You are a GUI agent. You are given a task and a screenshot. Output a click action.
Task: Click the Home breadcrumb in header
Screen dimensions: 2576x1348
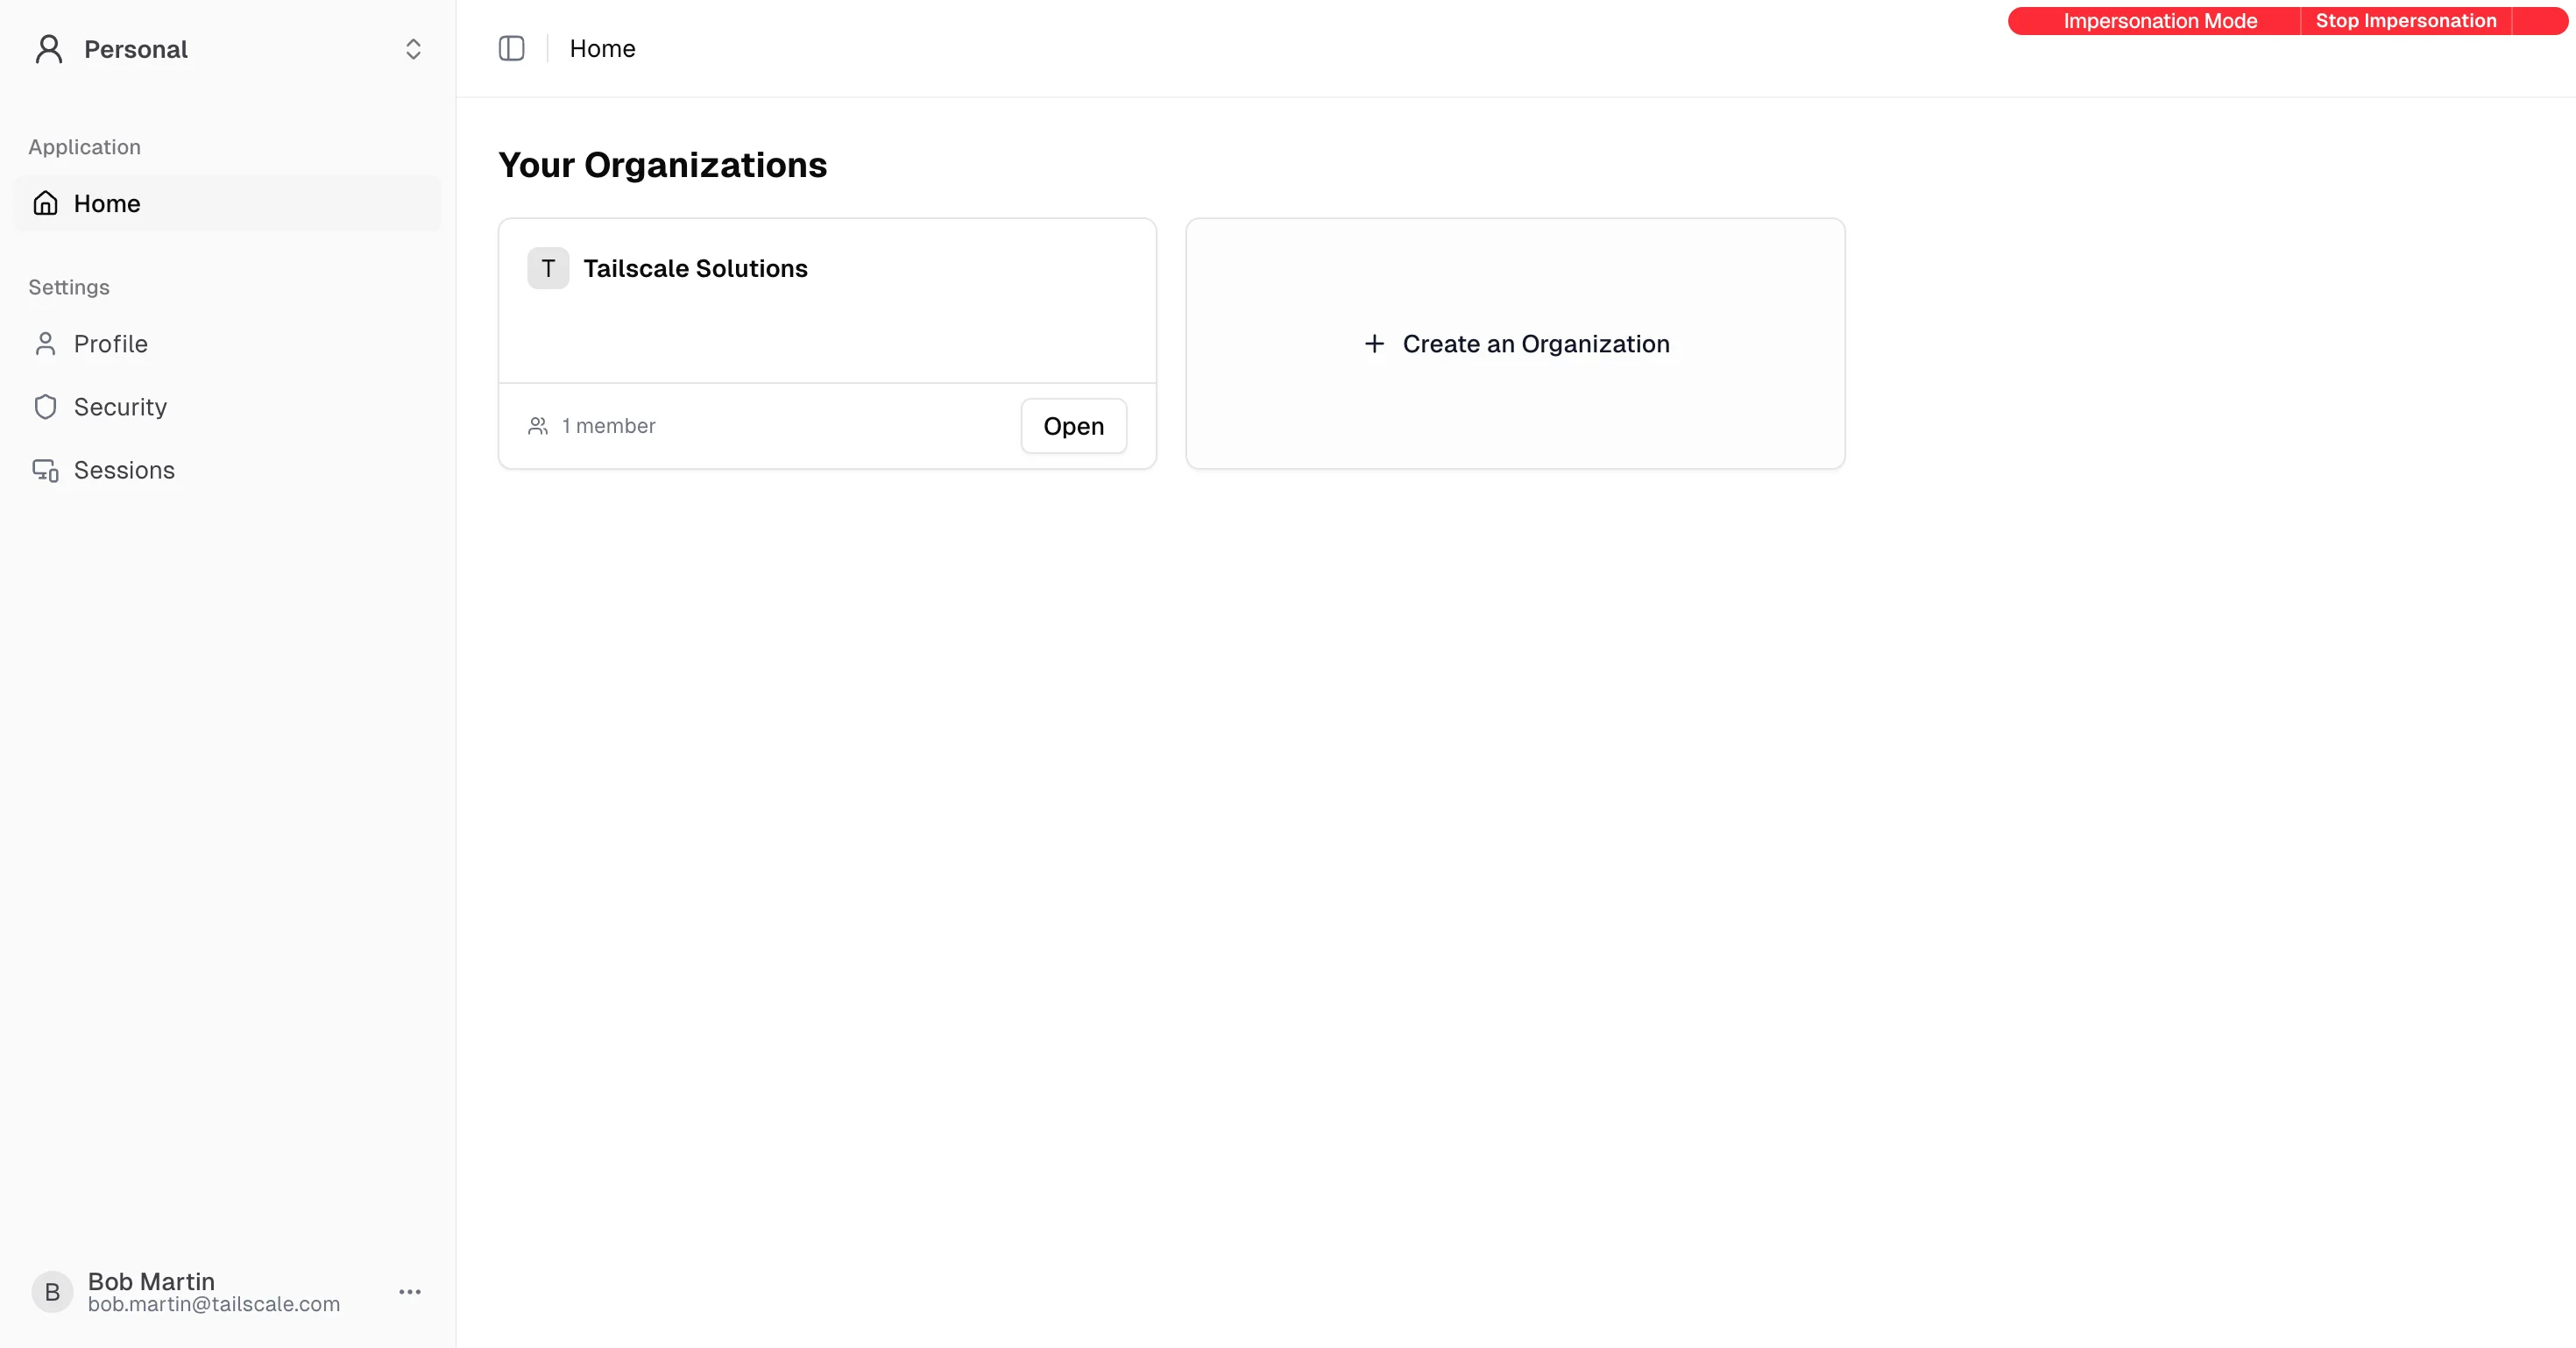[x=602, y=48]
